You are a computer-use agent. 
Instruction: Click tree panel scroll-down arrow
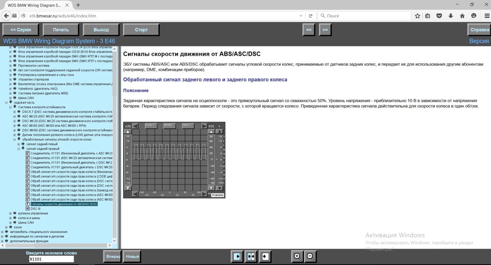pyautogui.click(x=114, y=241)
